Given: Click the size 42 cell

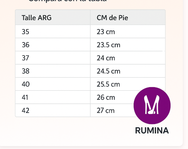Looking at the screenshot, I should click(x=53, y=110).
